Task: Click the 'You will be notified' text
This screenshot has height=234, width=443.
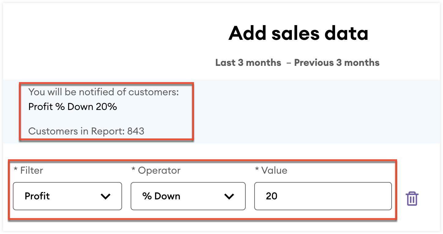Action: [x=103, y=92]
